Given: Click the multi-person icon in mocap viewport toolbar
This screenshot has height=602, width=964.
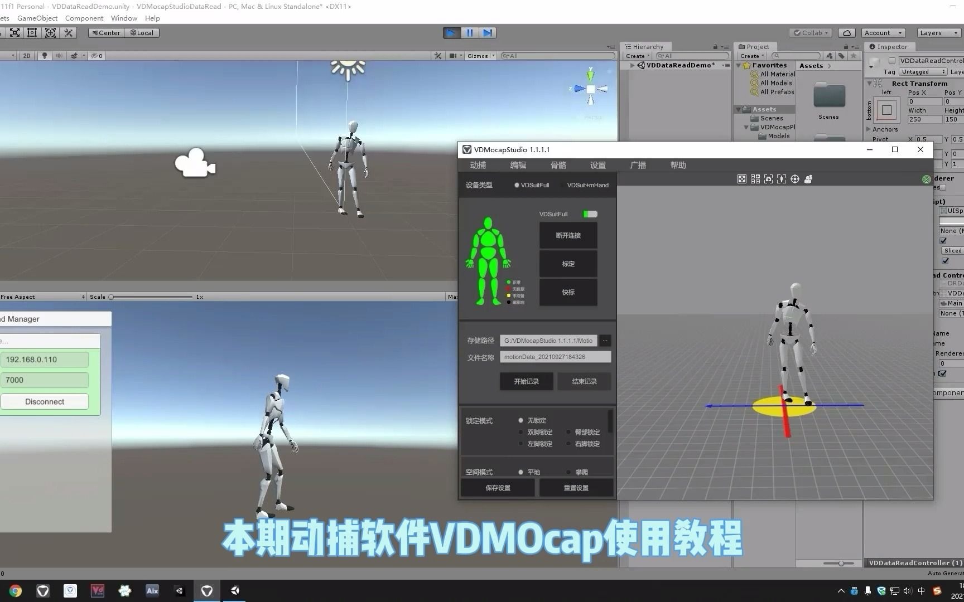Looking at the screenshot, I should (808, 179).
